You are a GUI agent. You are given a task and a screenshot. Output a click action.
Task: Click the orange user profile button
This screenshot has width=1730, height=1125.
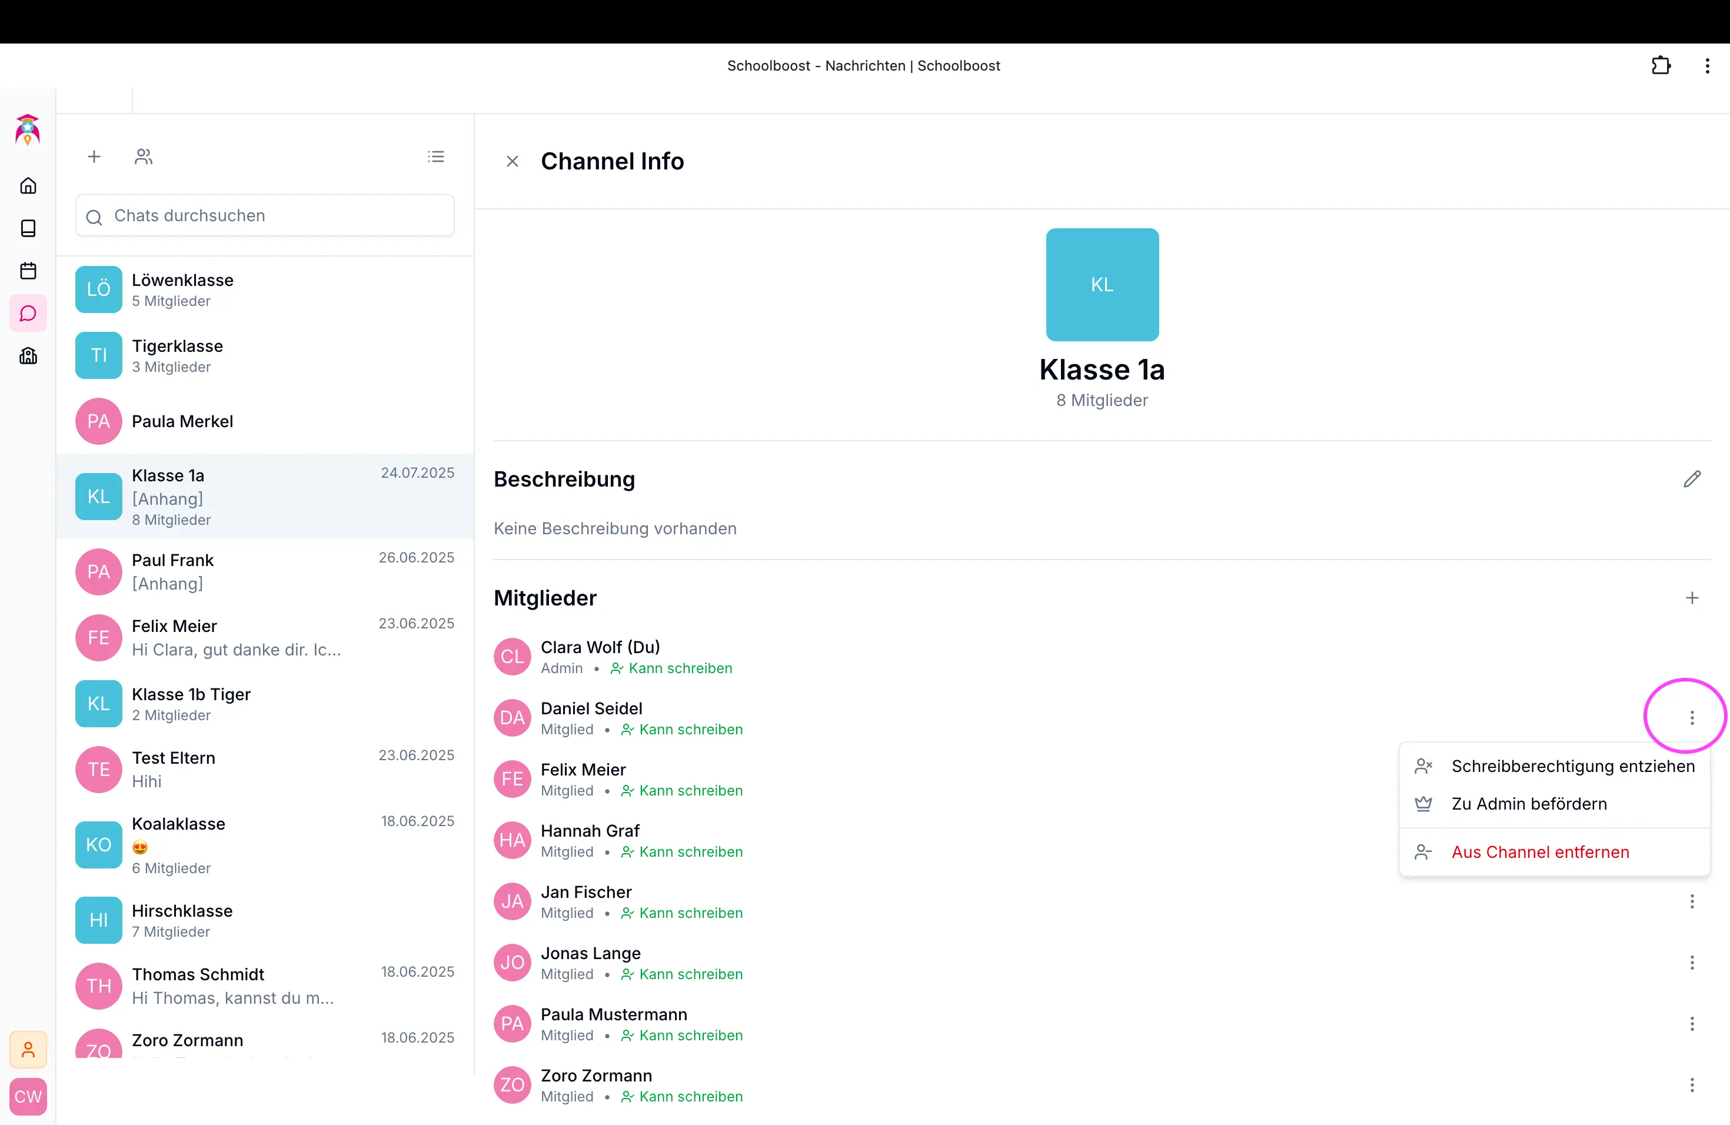click(28, 1050)
